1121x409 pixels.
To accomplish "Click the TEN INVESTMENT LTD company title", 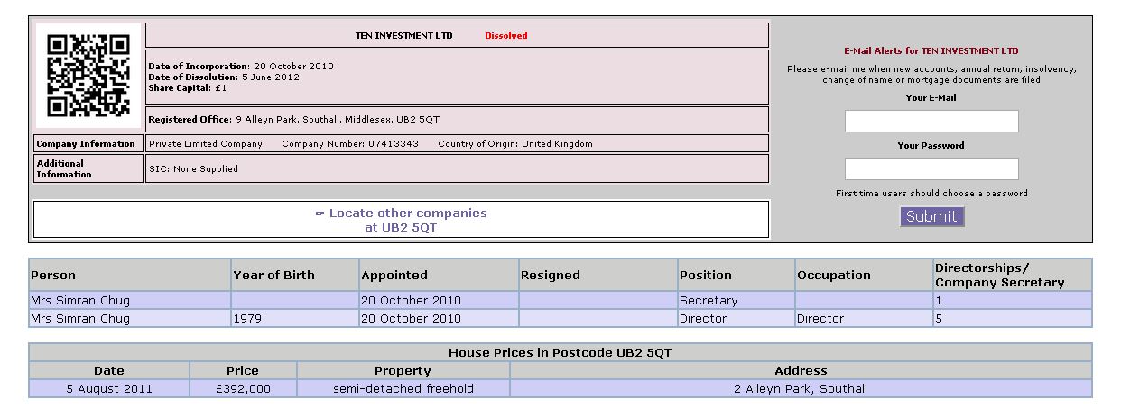I will (404, 36).
